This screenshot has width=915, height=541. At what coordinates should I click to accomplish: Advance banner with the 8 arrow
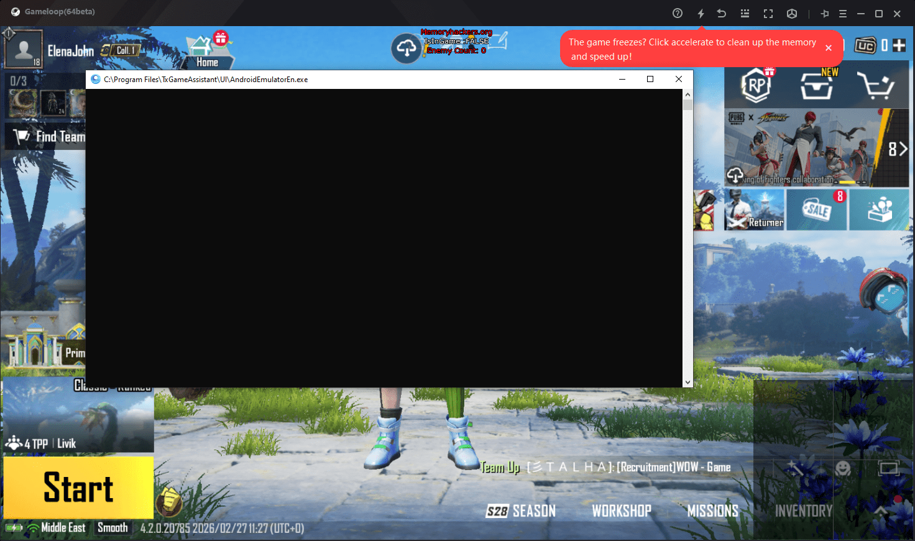point(898,149)
